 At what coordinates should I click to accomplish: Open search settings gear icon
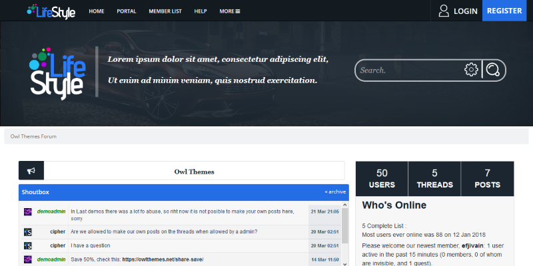[471, 70]
